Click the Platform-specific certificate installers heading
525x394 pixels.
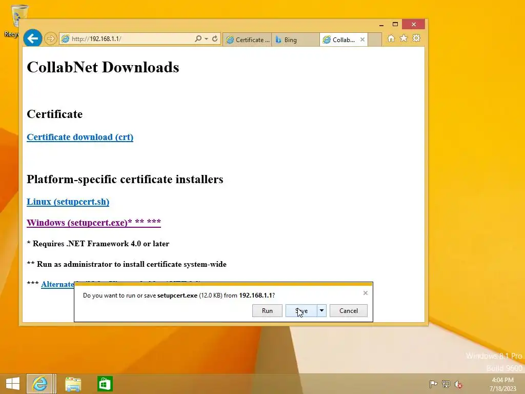125,179
